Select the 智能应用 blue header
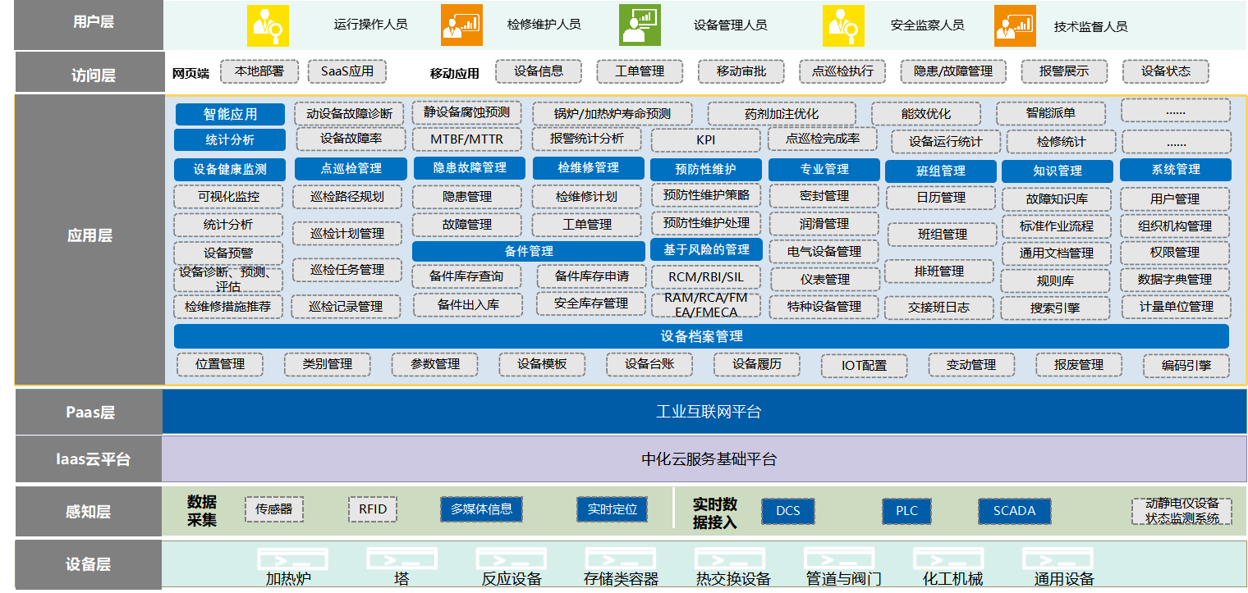Viewport: 1248px width, 593px height. click(x=230, y=114)
